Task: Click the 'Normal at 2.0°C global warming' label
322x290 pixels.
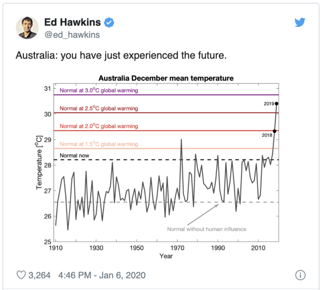Action: pyautogui.click(x=98, y=126)
